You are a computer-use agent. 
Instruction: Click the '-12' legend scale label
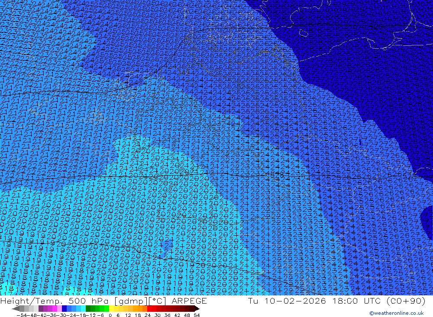tap(91, 315)
